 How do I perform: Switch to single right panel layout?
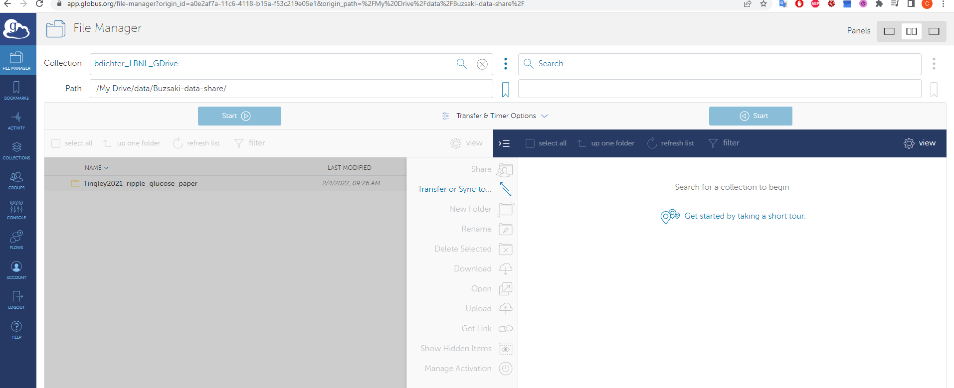pyautogui.click(x=934, y=31)
